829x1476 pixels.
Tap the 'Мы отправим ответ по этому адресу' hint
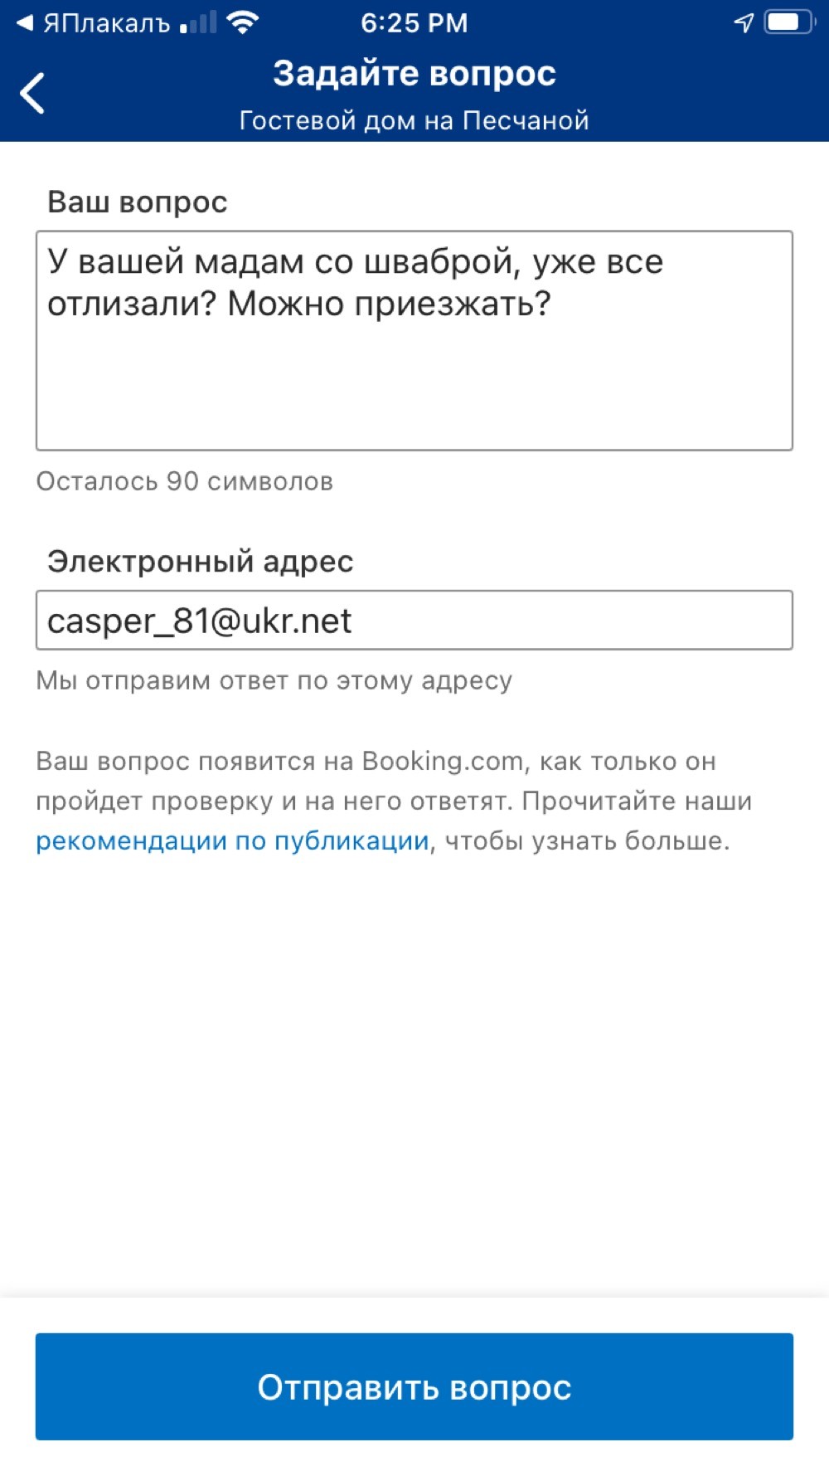(x=274, y=680)
